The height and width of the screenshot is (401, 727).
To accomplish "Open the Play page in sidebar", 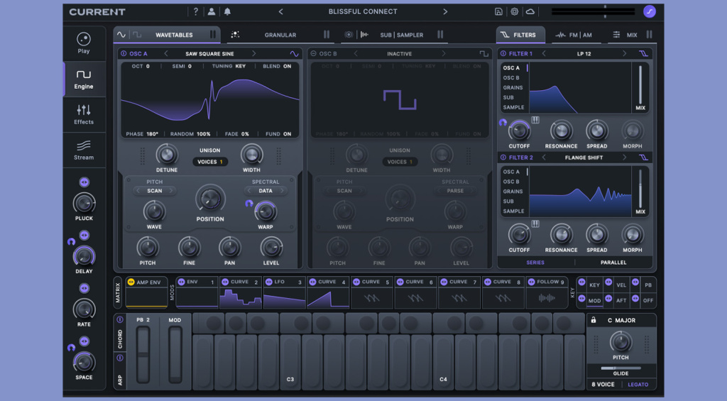I will [x=84, y=43].
